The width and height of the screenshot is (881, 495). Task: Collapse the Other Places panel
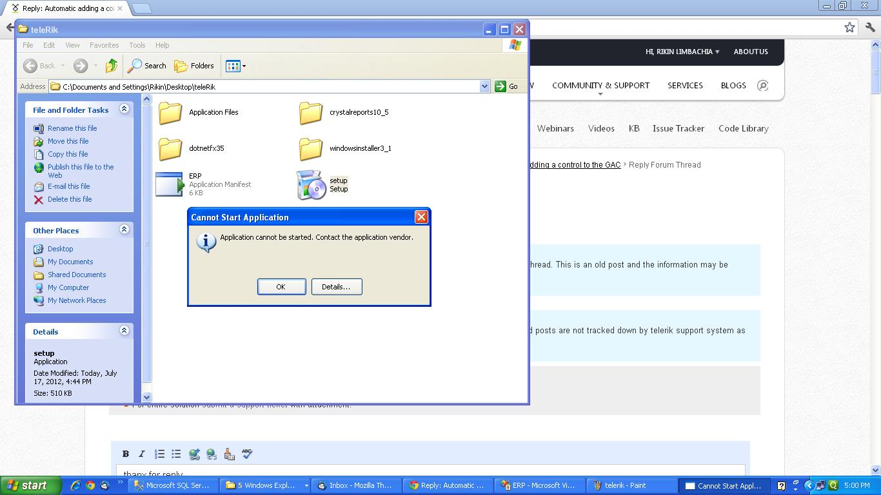(x=124, y=230)
